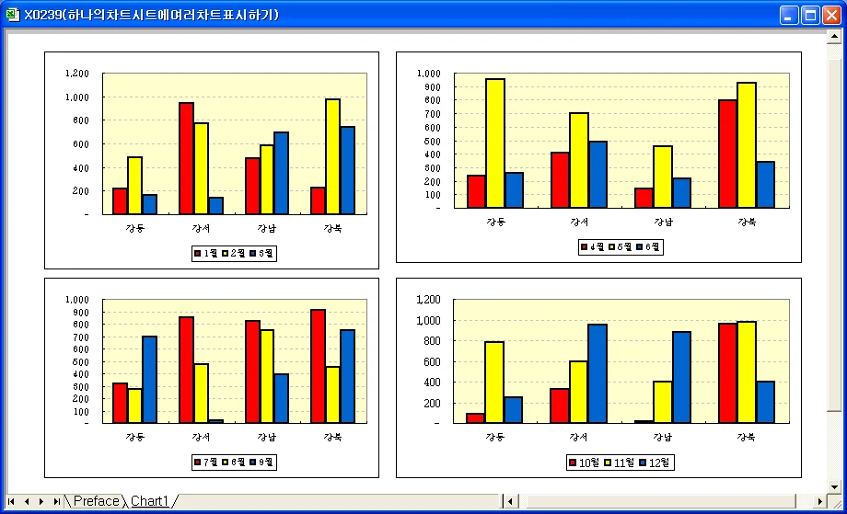Click 강남 axis label in 4월-6월 chart
847x514 pixels.
pyautogui.click(x=664, y=222)
